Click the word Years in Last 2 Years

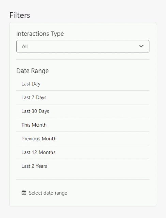click(42, 166)
